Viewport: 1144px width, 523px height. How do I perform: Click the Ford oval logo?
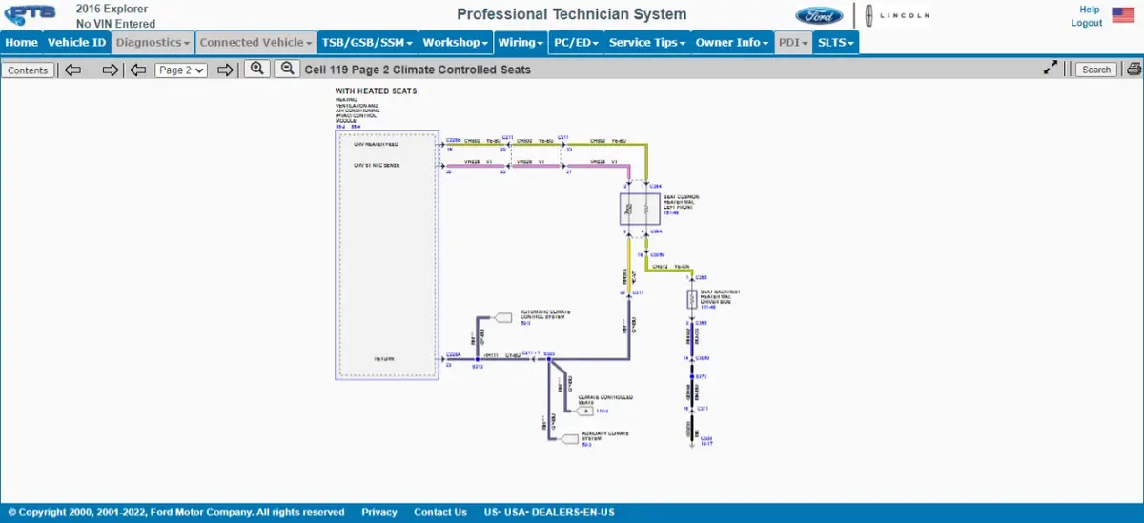click(819, 15)
